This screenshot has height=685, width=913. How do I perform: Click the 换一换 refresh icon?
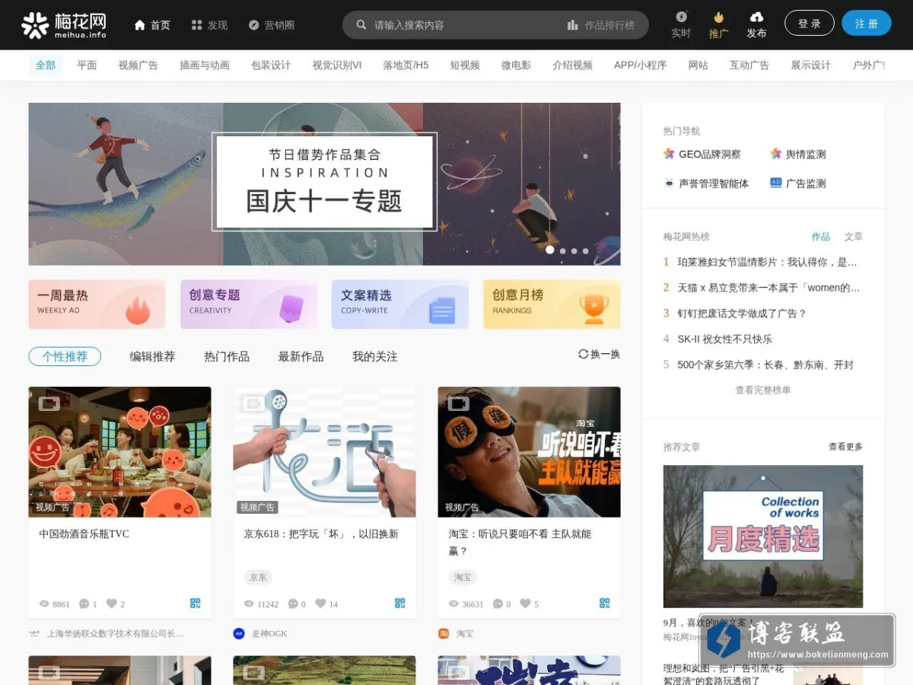(584, 354)
